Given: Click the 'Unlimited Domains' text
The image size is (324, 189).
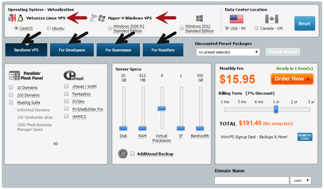Looking at the screenshot, I should [x=34, y=110].
